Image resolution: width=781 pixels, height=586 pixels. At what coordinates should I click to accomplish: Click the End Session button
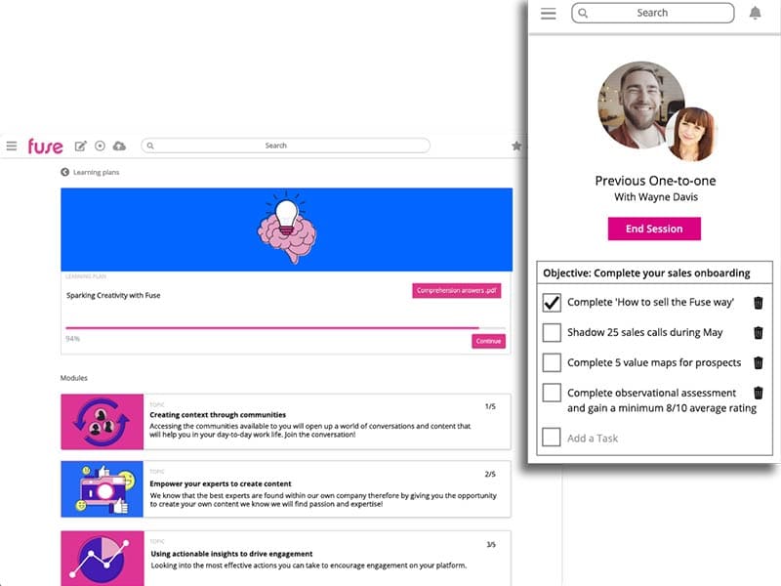(654, 229)
